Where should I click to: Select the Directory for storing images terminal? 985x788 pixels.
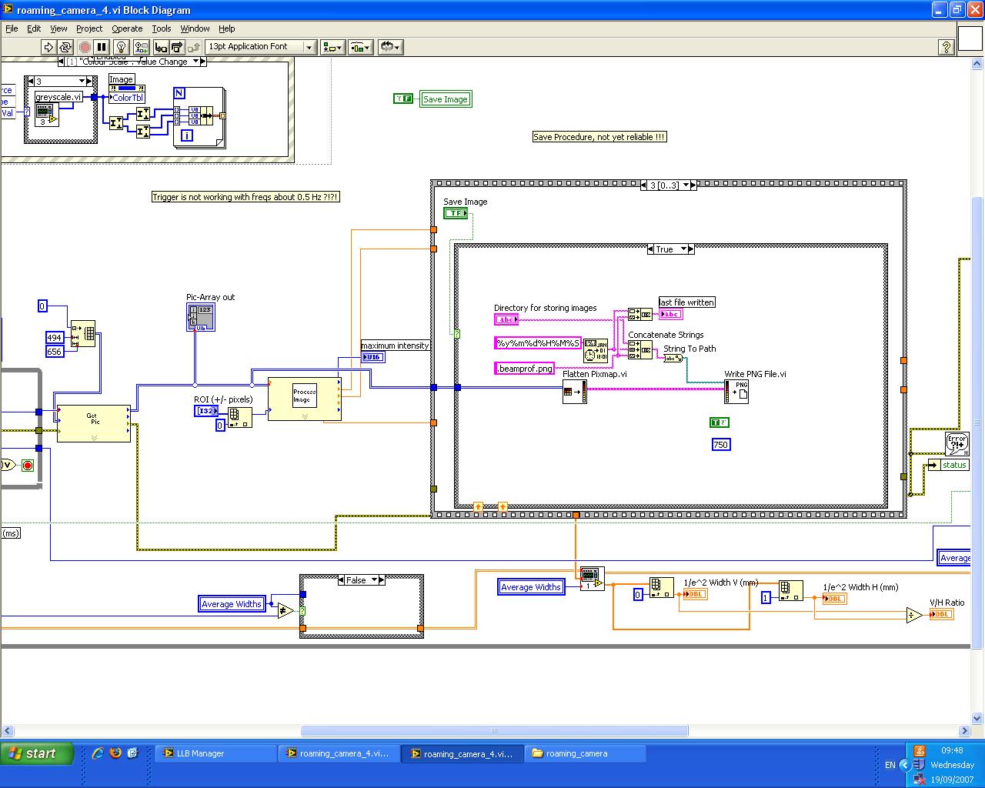pyautogui.click(x=506, y=319)
